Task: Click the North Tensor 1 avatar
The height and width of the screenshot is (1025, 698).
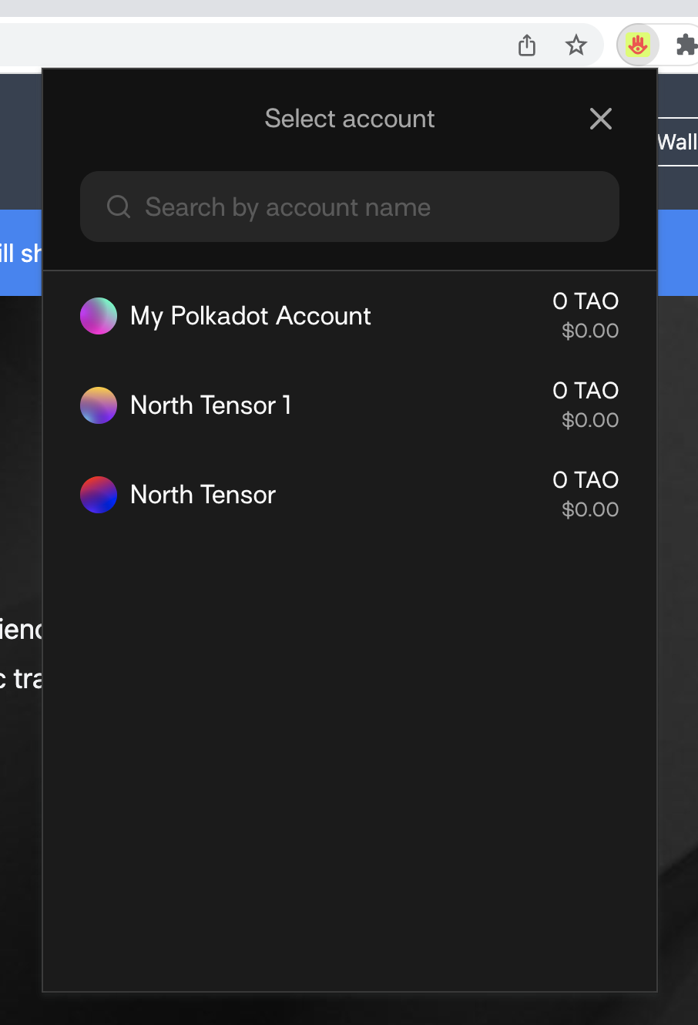Action: [x=99, y=405]
